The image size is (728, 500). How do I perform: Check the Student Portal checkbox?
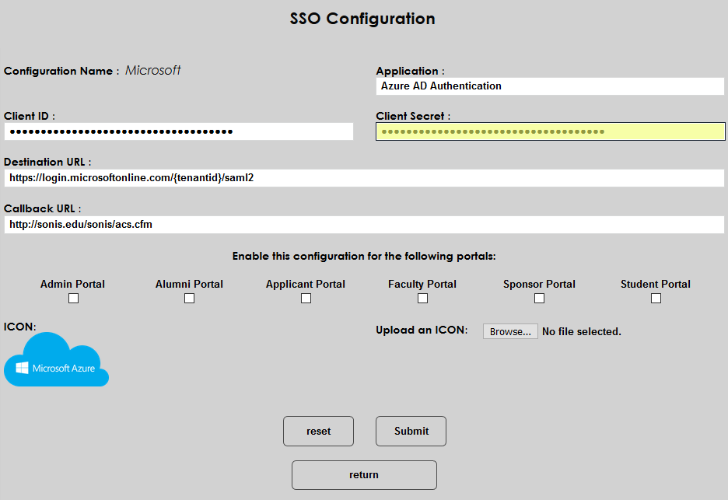(656, 299)
